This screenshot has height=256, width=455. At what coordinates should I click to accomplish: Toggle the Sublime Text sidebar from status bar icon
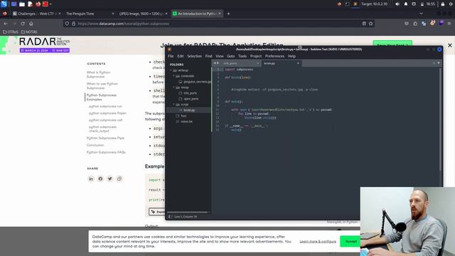pyautogui.click(x=171, y=216)
